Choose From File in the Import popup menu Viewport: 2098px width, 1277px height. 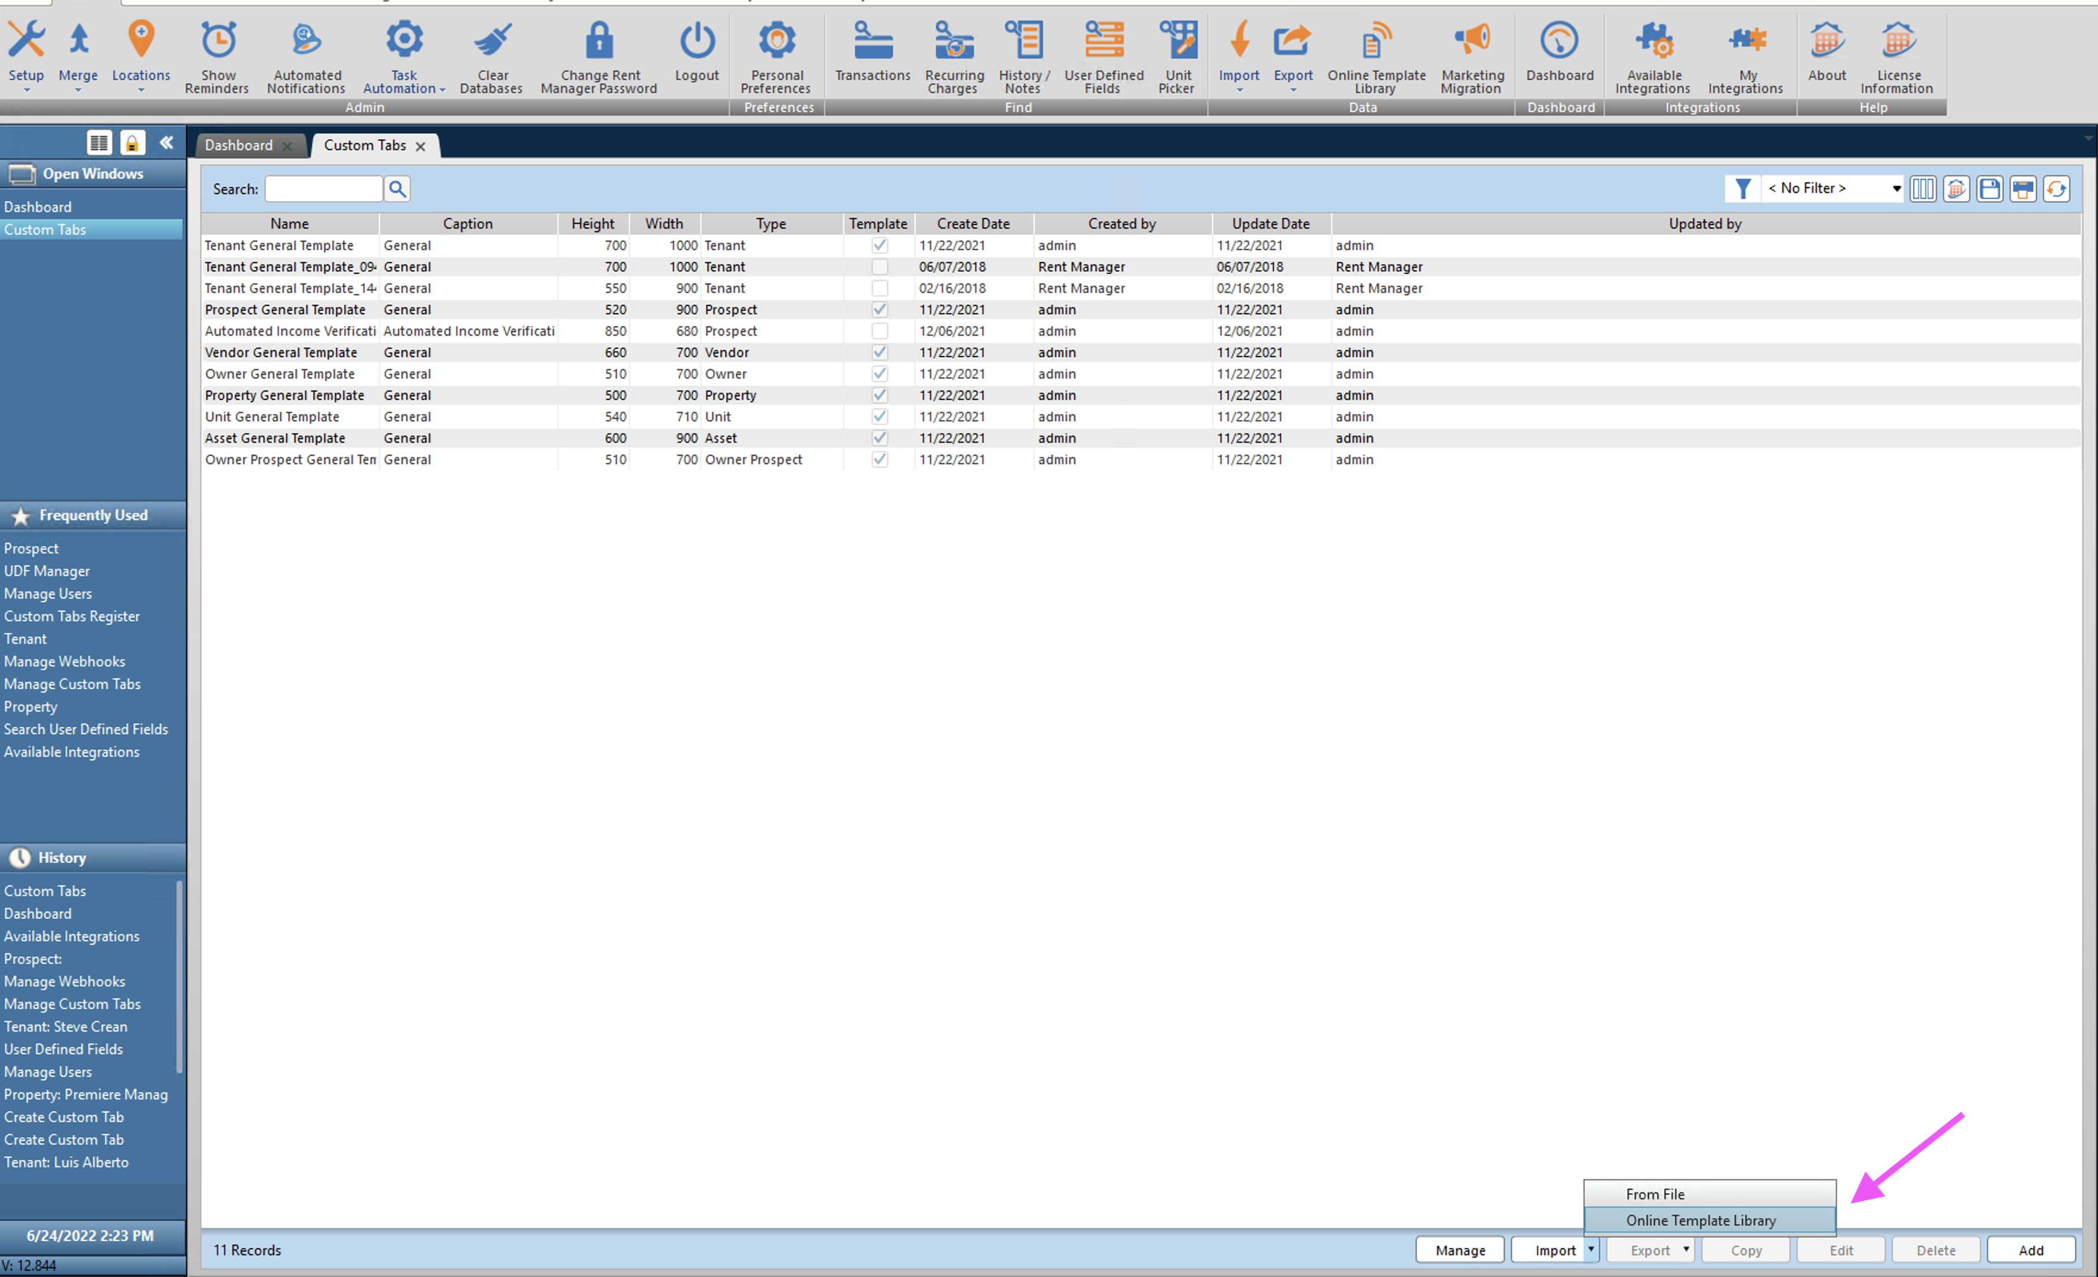click(x=1709, y=1194)
